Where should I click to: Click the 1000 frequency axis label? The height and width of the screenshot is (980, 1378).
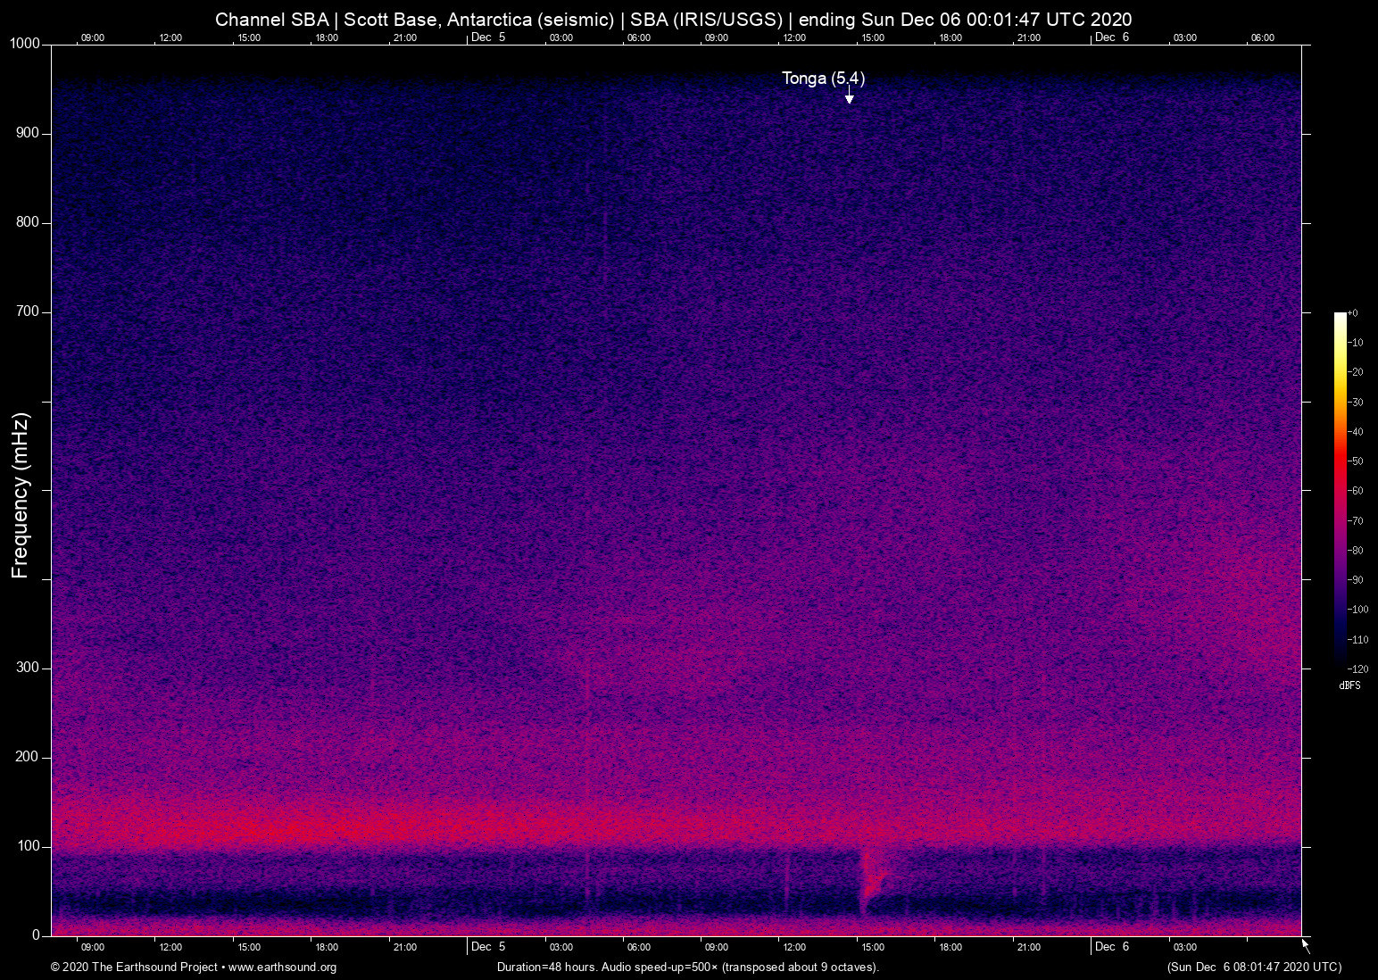click(24, 44)
